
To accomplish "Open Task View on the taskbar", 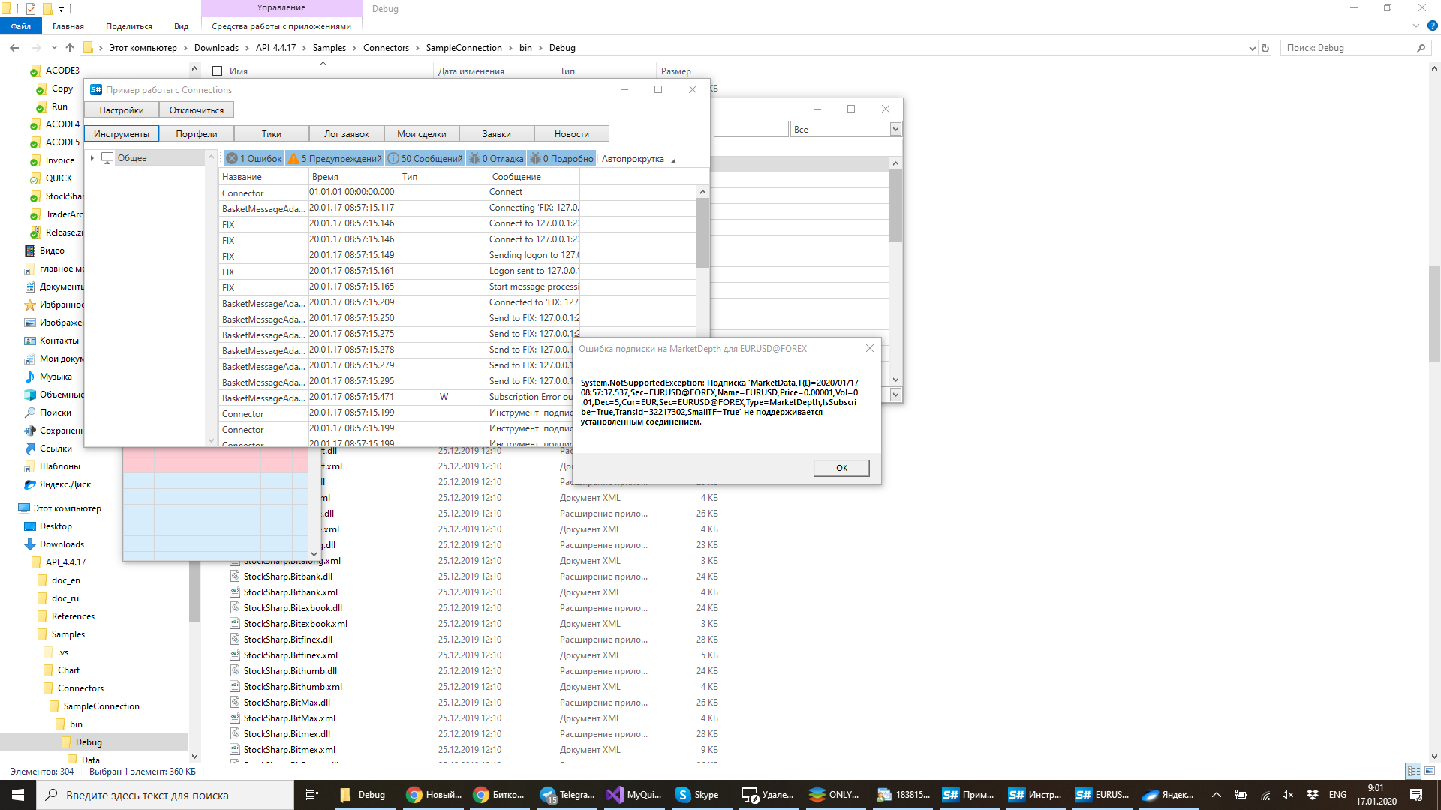I will coord(312,795).
